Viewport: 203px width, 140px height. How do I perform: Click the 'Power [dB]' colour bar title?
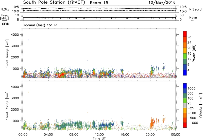click(x=194, y=53)
